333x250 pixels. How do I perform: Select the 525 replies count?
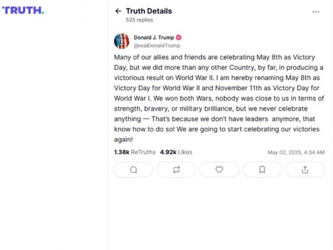140,20
